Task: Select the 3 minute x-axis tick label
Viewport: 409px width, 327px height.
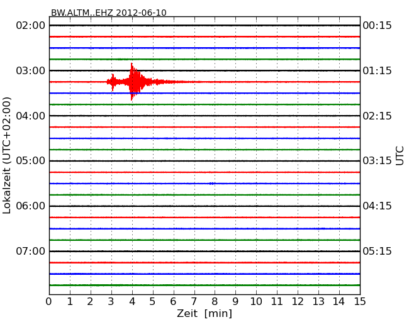Action: [111, 301]
